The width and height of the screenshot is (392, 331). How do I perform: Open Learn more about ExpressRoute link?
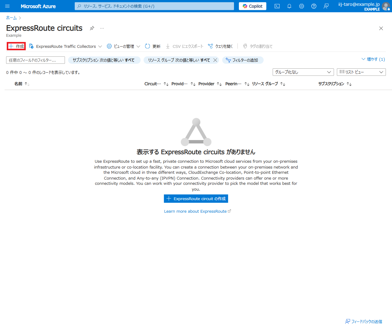(198, 211)
